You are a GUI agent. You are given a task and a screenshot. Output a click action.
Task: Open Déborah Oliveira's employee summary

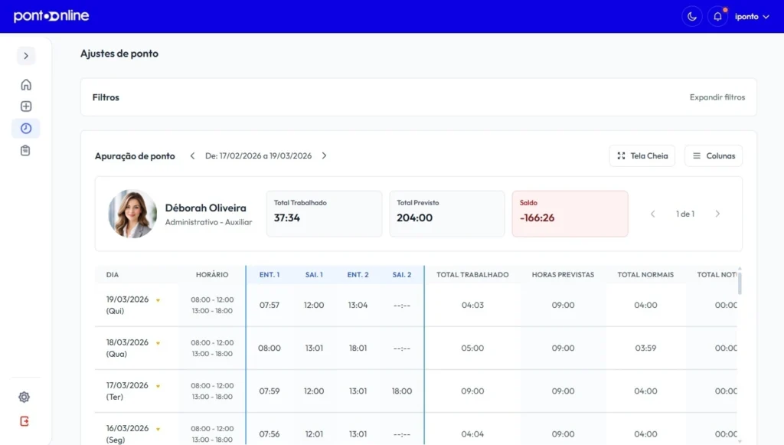207,208
